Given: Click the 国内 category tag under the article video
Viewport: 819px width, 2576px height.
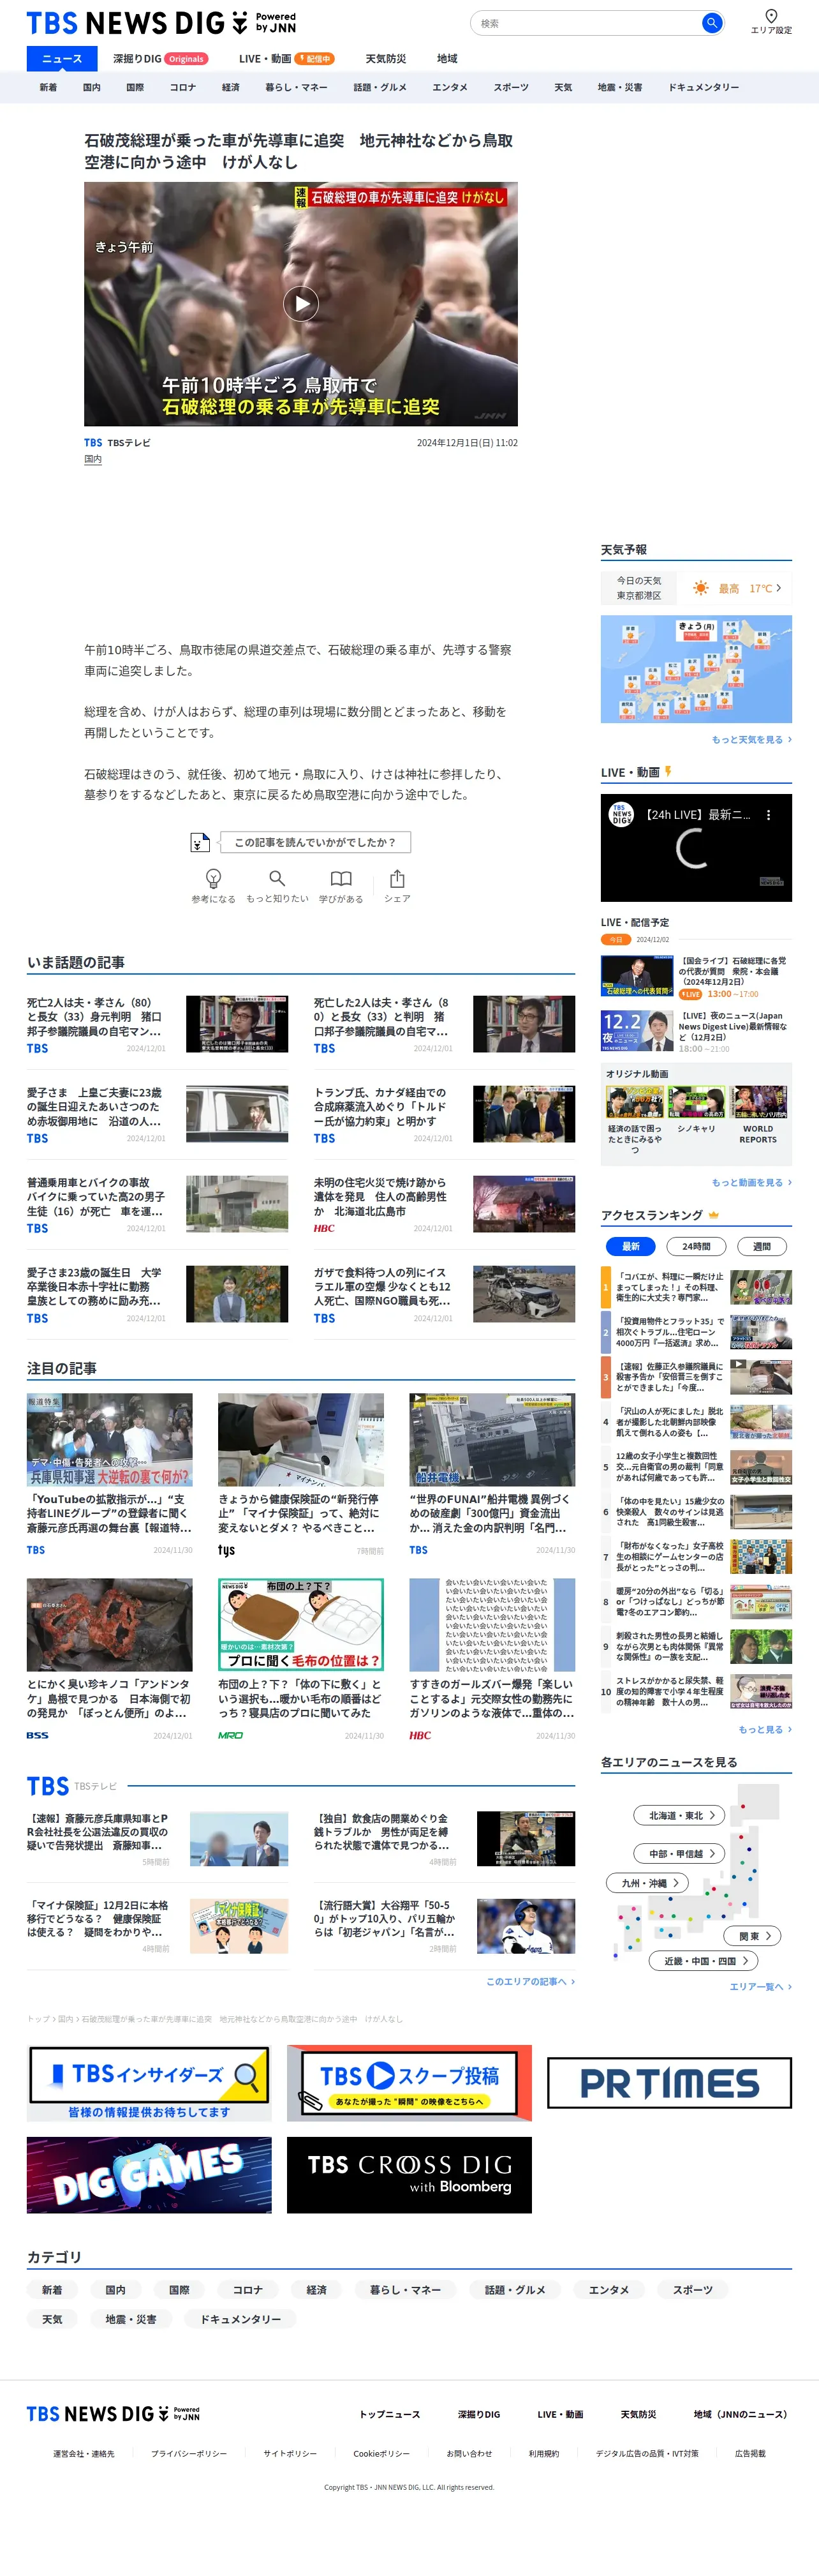Looking at the screenshot, I should click(93, 459).
